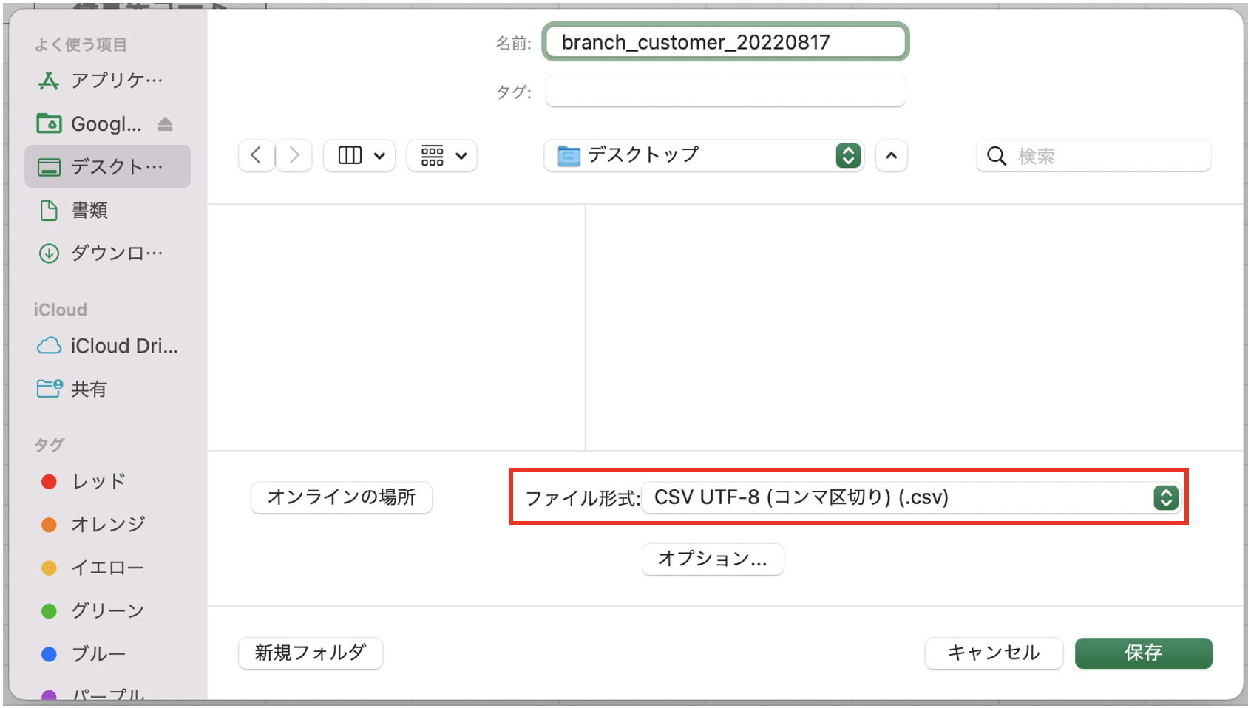The image size is (1251, 708).
Task: Click the タグ input field
Action: tap(726, 91)
